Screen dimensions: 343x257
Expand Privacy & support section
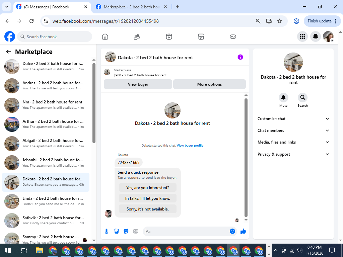(293, 154)
